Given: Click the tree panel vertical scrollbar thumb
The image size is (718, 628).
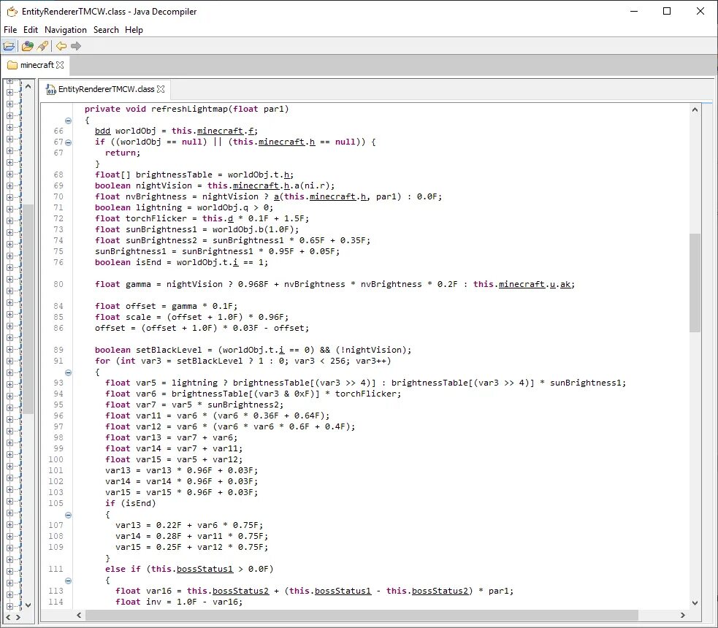Looking at the screenshot, I should [28, 309].
